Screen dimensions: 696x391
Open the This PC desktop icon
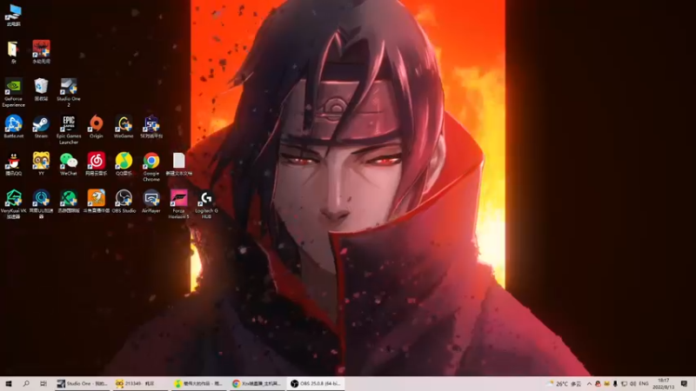click(x=14, y=15)
